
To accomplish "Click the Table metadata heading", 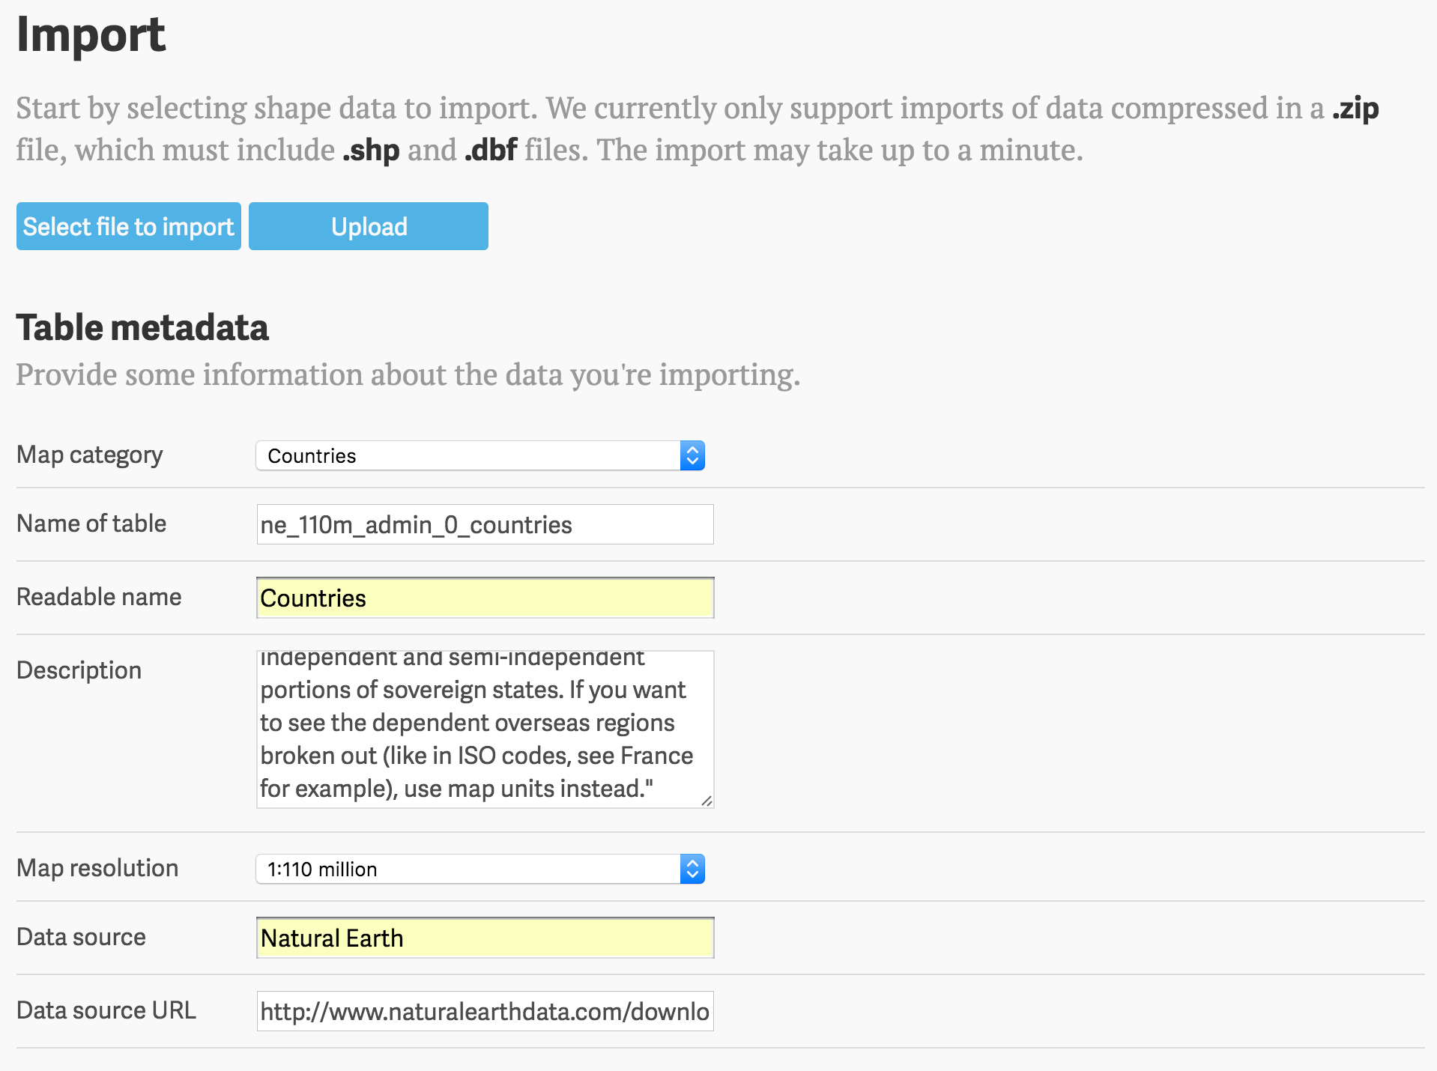I will click(x=142, y=328).
